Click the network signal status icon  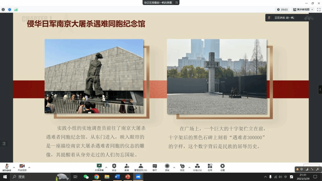tap(16, 10)
